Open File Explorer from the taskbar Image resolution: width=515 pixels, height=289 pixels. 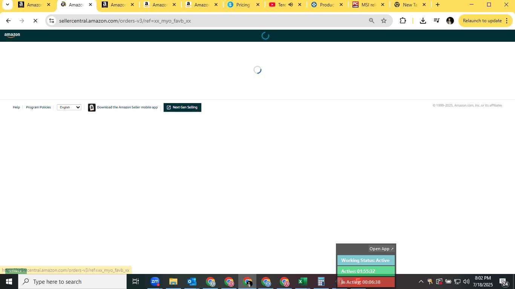(173, 281)
